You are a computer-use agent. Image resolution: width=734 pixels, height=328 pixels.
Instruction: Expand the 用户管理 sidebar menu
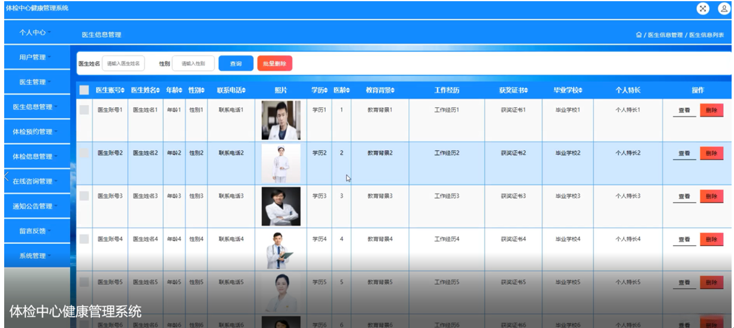36,57
